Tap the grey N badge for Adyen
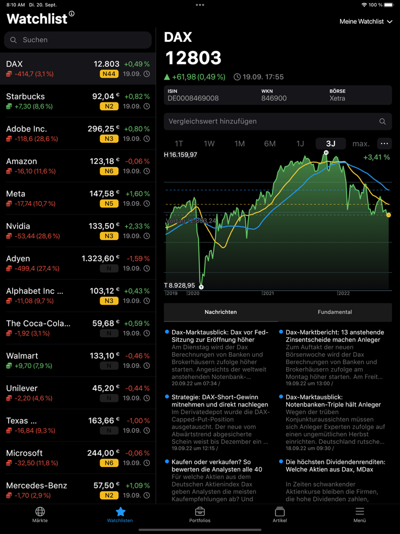The image size is (400, 534). 109,268
